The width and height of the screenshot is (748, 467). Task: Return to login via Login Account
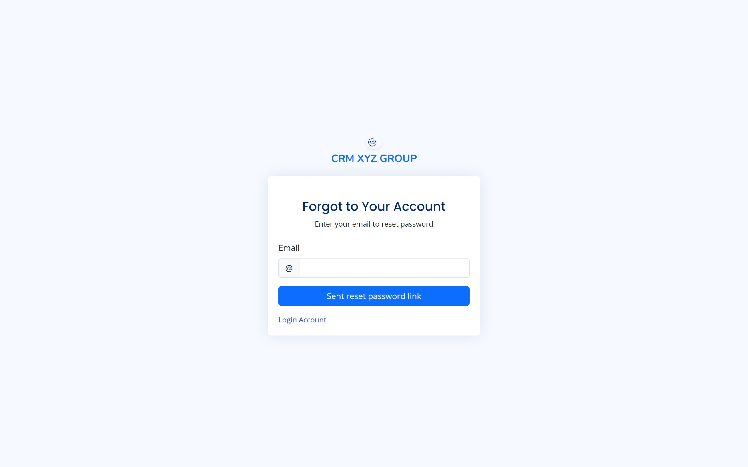(x=302, y=320)
